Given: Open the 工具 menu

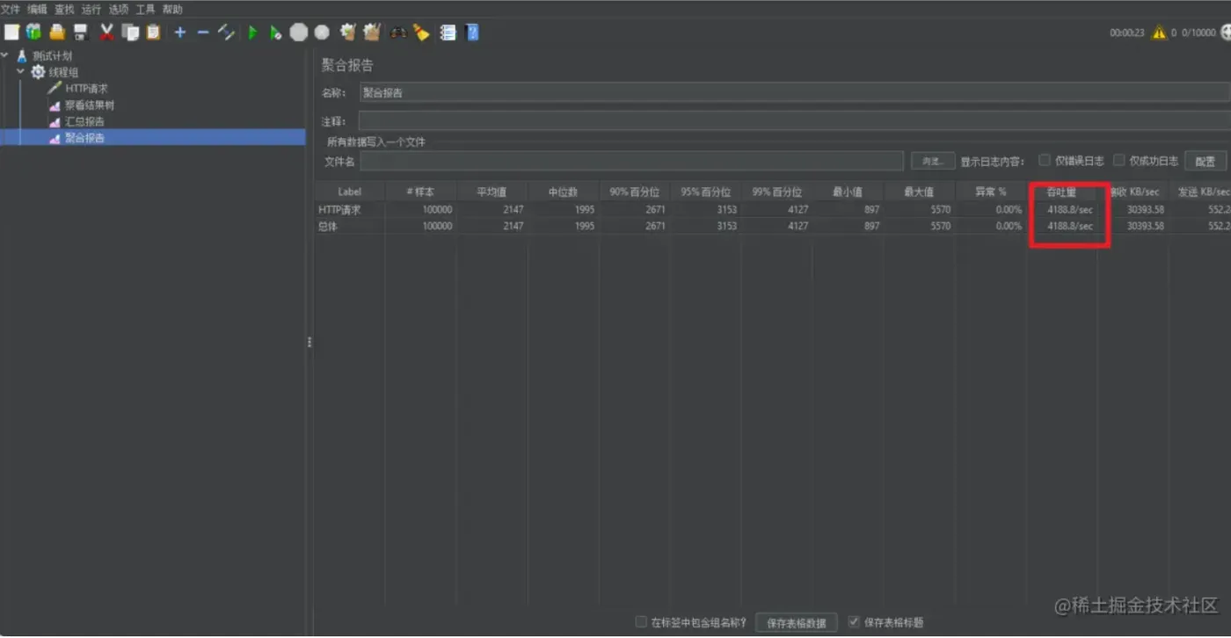Looking at the screenshot, I should pos(145,10).
